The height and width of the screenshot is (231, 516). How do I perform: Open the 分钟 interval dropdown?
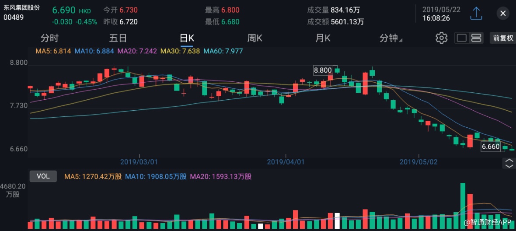click(x=390, y=38)
